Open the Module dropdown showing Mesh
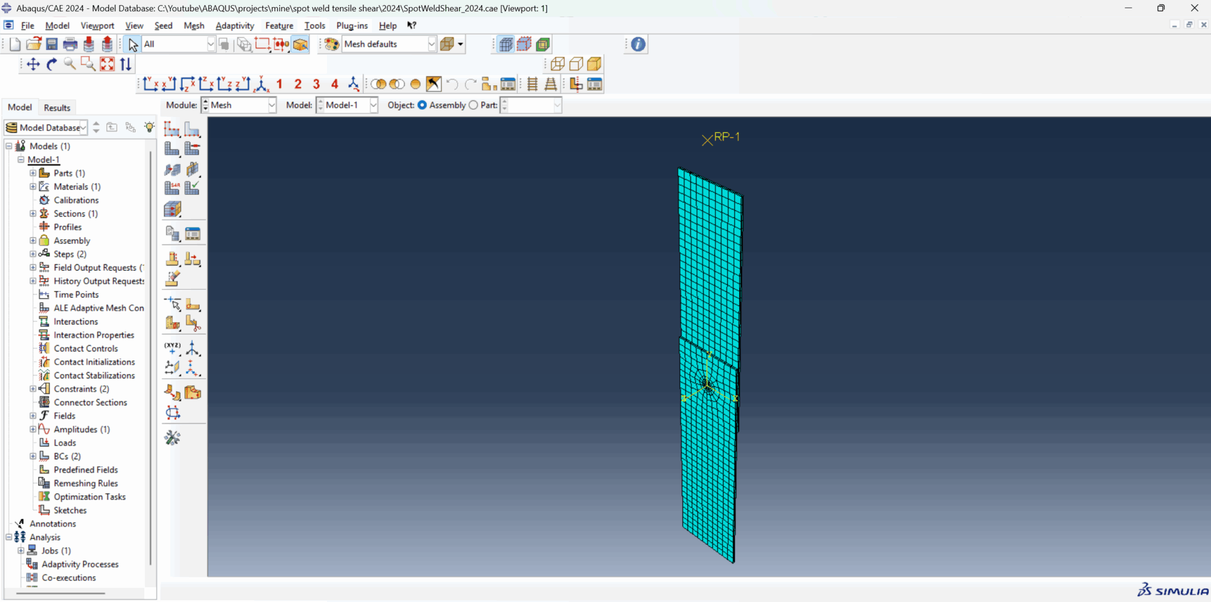This screenshot has width=1211, height=602. tap(271, 105)
